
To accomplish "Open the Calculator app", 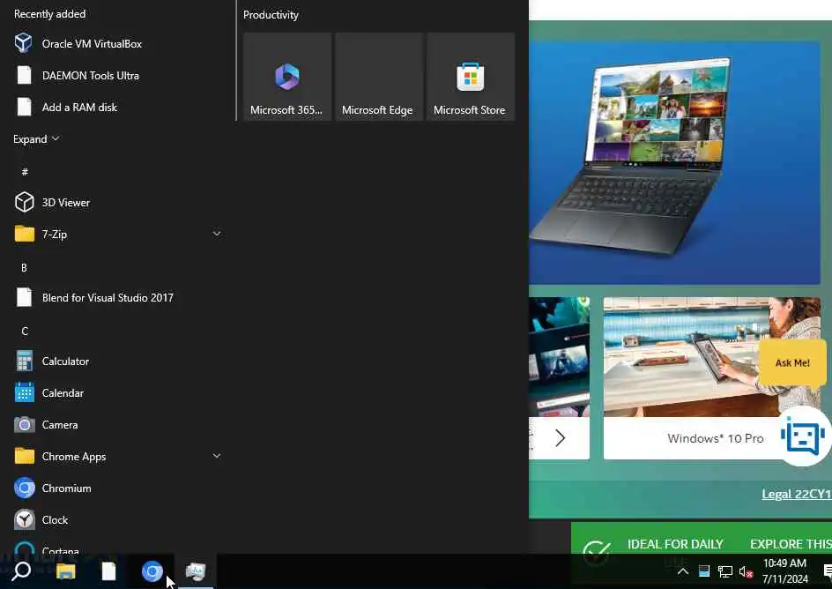I will [118, 362].
